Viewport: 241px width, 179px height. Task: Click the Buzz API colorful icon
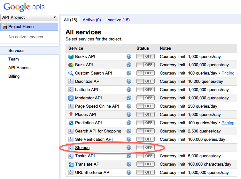click(x=71, y=65)
